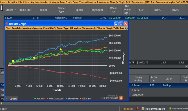The width and height of the screenshot is (188, 111).
Task: Expand the Options panel in Results Graph
Action: click(12, 99)
